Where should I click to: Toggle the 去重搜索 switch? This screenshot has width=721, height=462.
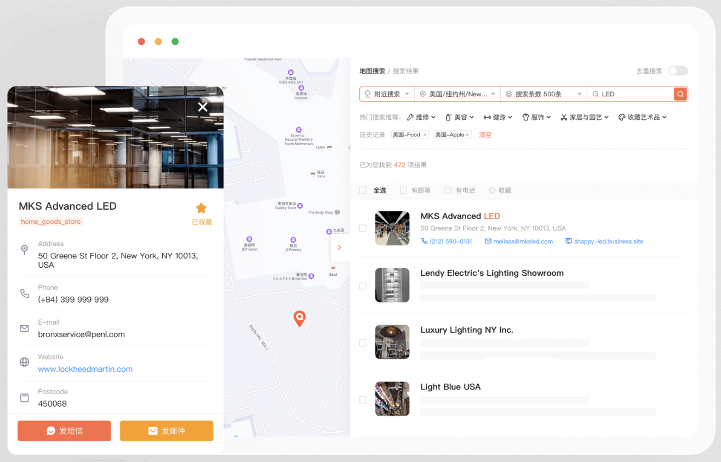[x=678, y=71]
